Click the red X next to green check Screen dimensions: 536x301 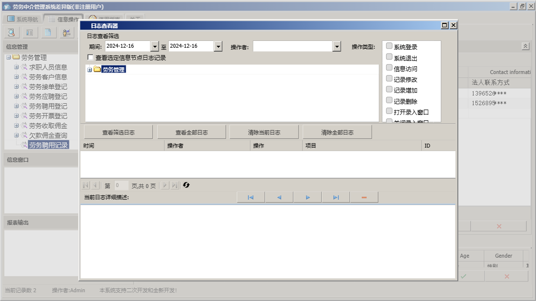tap(507, 277)
